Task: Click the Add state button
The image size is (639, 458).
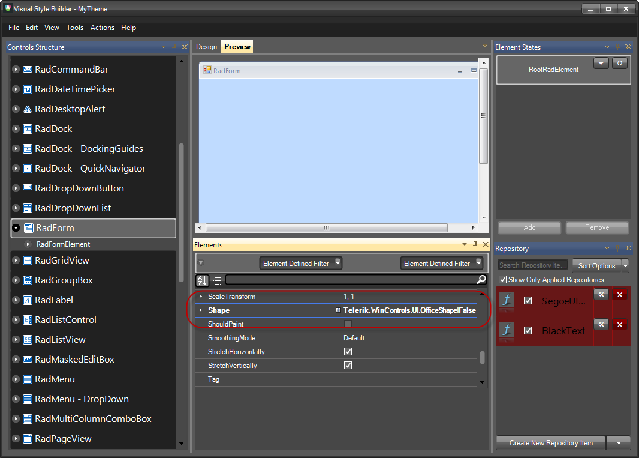Action: (529, 227)
